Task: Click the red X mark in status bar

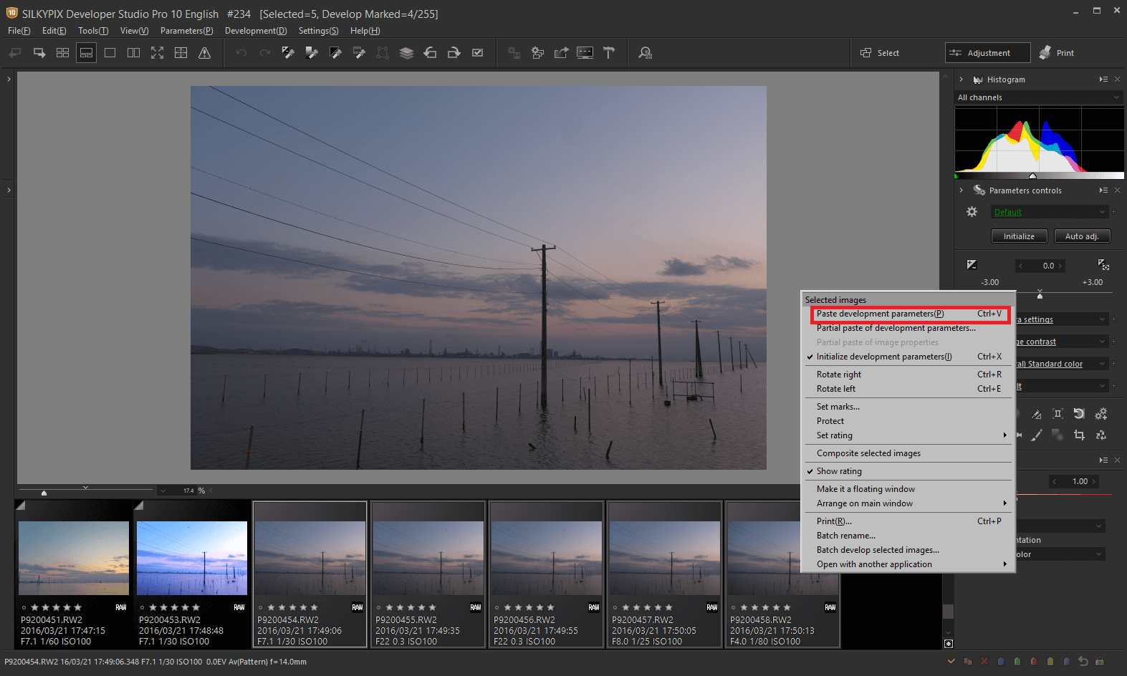Action: [x=984, y=662]
